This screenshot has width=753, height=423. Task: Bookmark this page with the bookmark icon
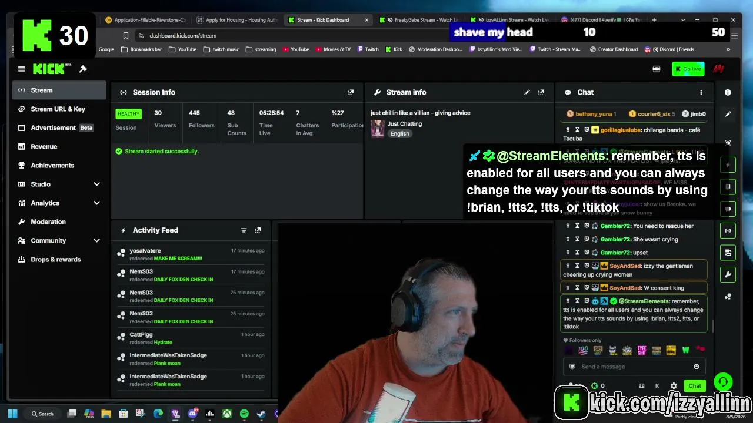tap(126, 36)
